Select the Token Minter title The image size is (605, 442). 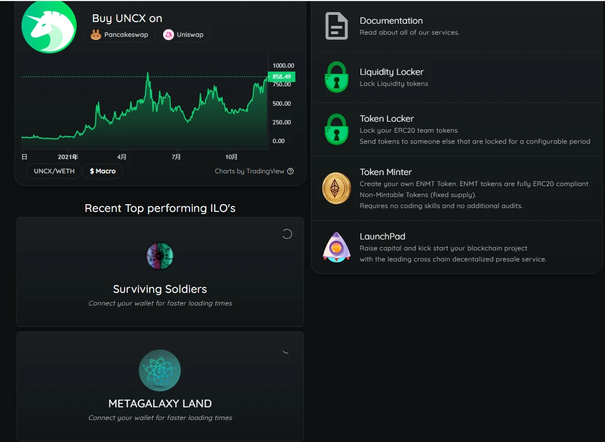[386, 172]
